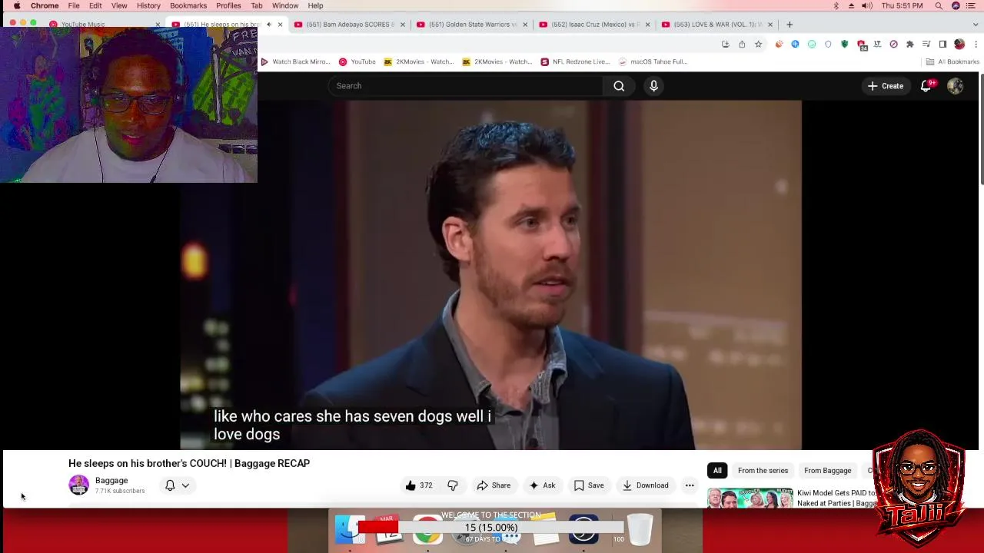Open the Watch Black Mirror bookmark

click(295, 61)
